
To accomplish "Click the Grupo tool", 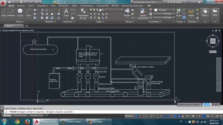I will [x=179, y=12].
